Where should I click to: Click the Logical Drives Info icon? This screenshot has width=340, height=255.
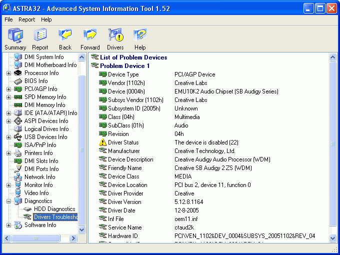coord(18,129)
